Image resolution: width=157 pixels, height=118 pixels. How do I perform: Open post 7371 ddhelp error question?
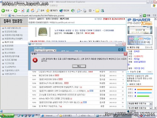[x=54, y=98]
